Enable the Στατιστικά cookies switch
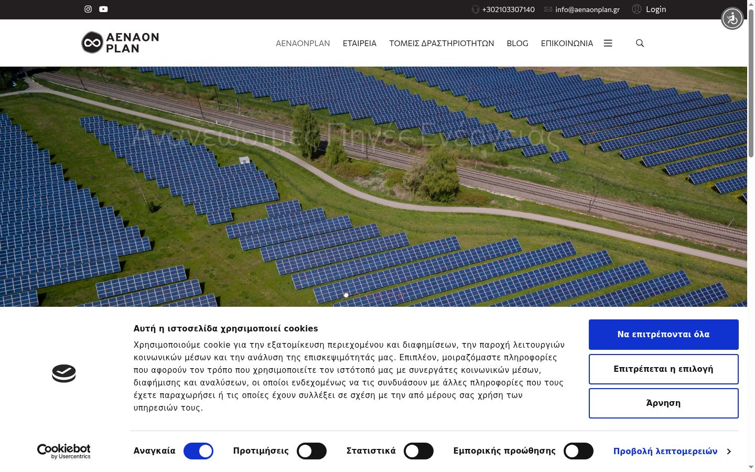 (418, 451)
